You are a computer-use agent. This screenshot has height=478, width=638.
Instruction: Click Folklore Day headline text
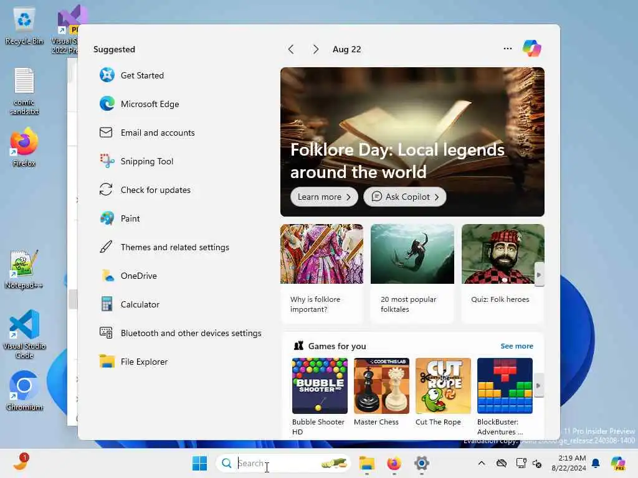397,161
